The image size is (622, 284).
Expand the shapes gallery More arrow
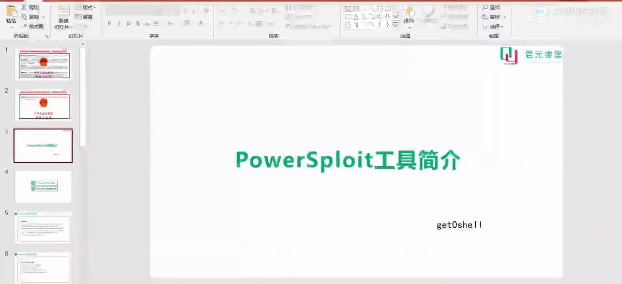pos(396,25)
